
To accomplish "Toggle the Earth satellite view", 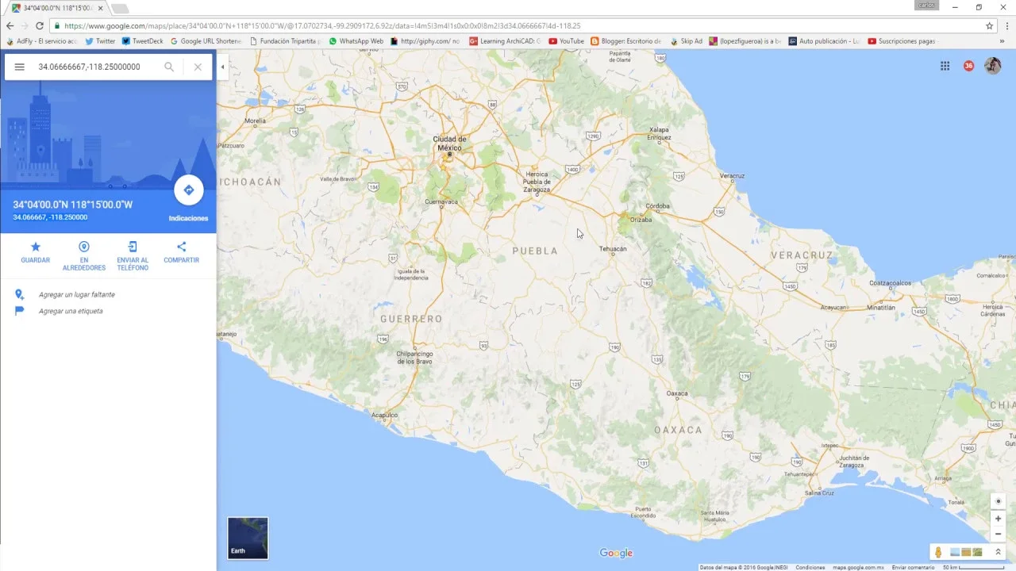I will 248,538.
